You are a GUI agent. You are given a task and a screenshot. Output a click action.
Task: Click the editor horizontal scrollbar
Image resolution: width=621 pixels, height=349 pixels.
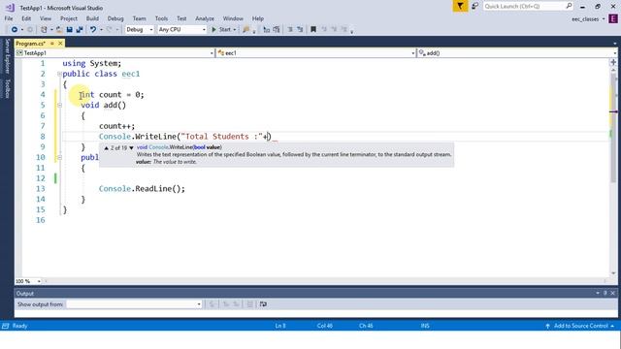pyautogui.click(x=326, y=281)
